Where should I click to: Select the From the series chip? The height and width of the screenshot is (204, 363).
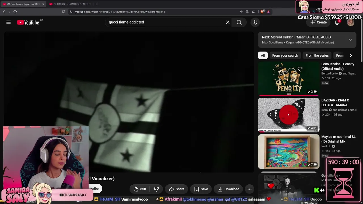[317, 56]
